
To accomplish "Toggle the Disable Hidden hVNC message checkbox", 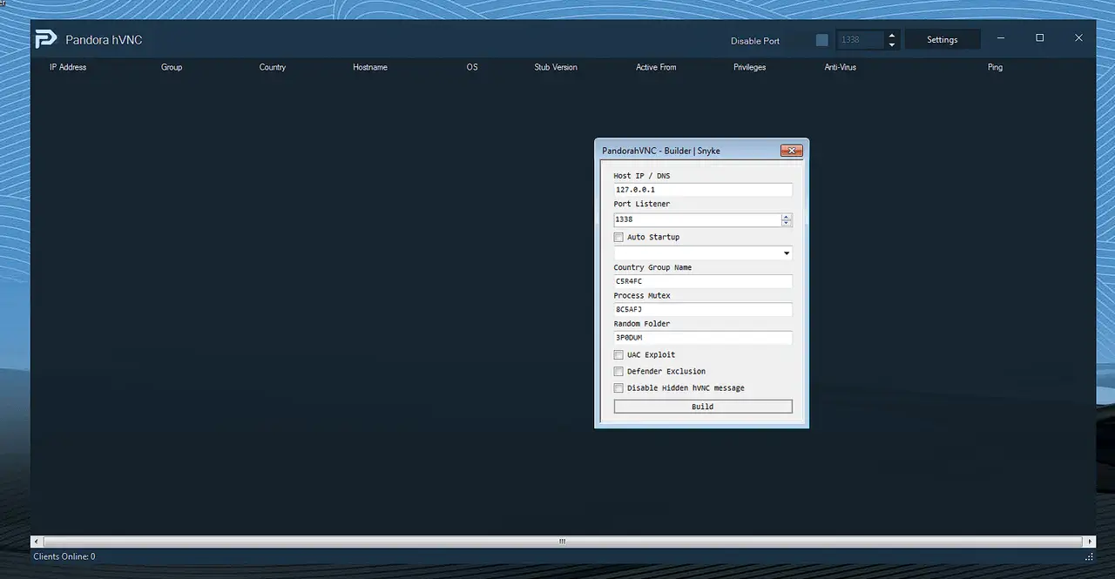I will (x=618, y=388).
